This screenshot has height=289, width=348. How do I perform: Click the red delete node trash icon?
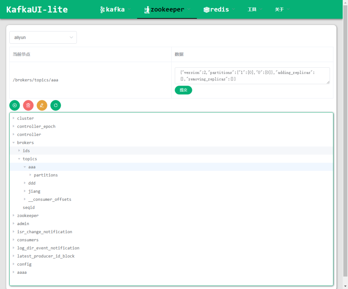tap(28, 105)
